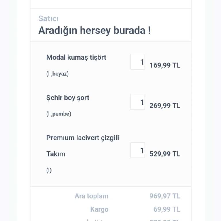Screen dimensions: 221x221
Task: Select quantity box for Modal kumaş tişört
Action: [138, 62]
